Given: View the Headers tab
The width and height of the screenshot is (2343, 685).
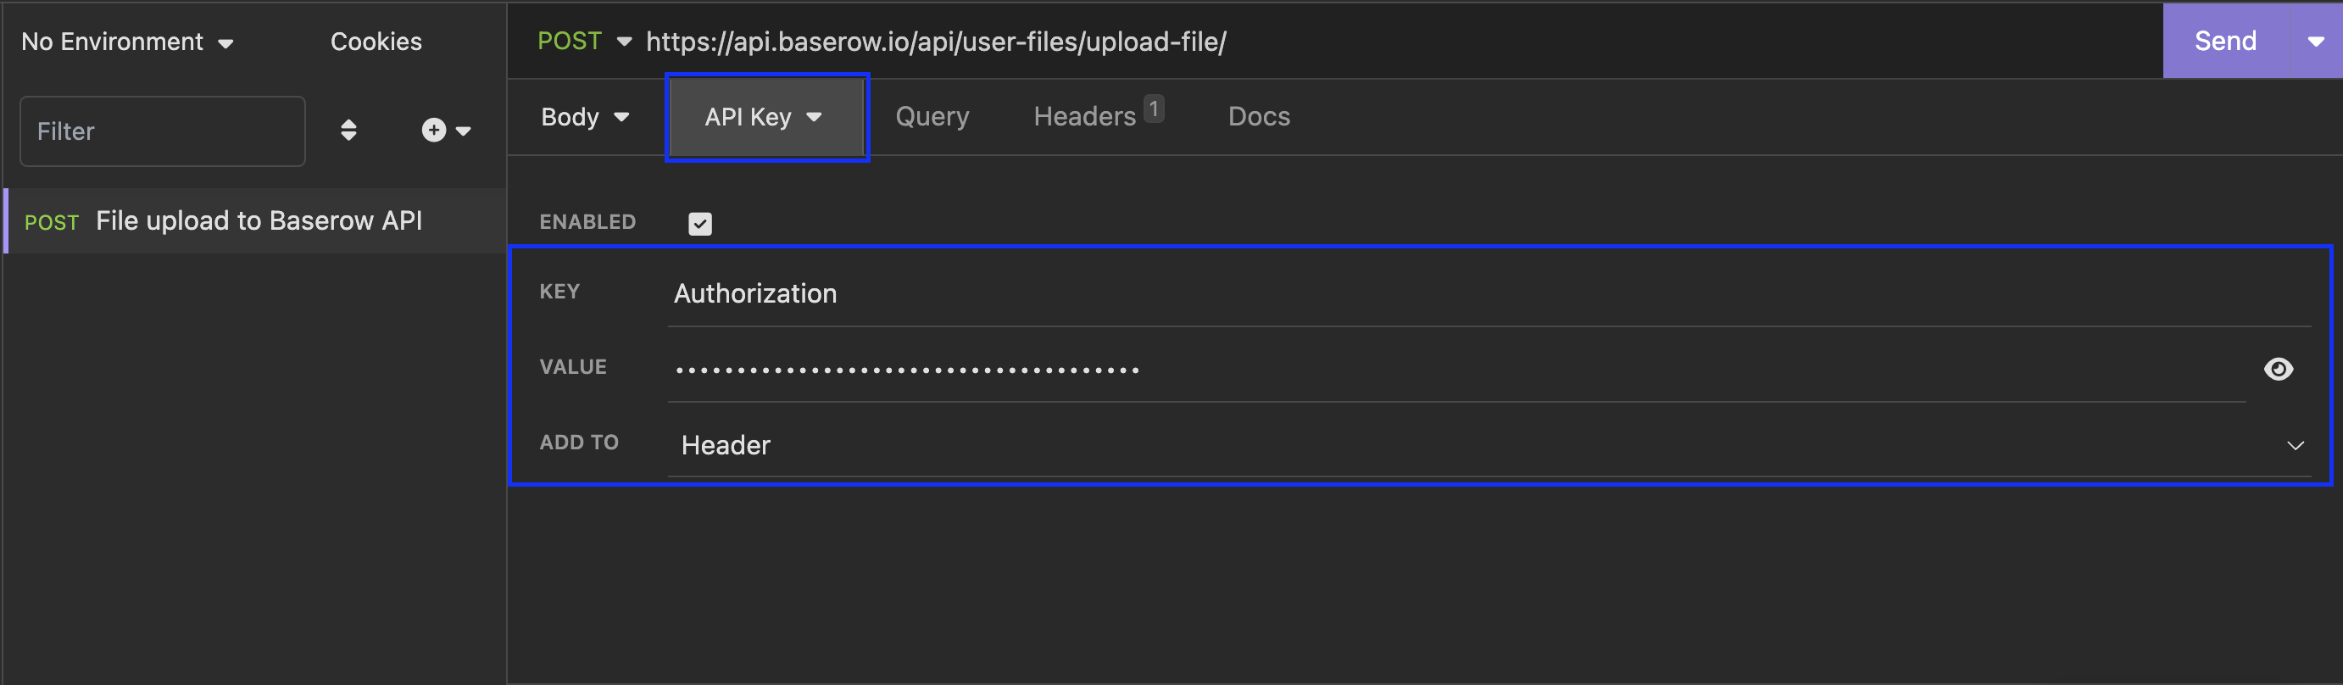Looking at the screenshot, I should tap(1084, 116).
